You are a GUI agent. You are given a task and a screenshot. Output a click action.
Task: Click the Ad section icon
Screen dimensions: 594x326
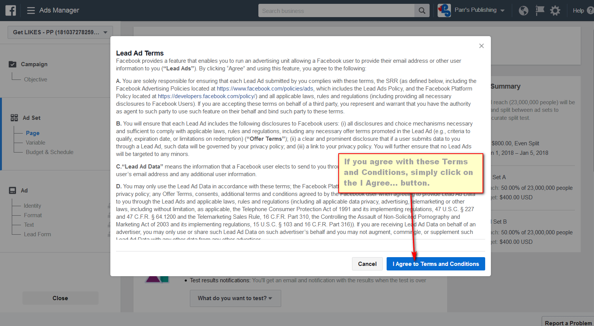pos(13,191)
